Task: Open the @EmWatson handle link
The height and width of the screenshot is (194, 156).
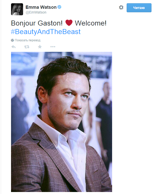Action: coord(36,12)
